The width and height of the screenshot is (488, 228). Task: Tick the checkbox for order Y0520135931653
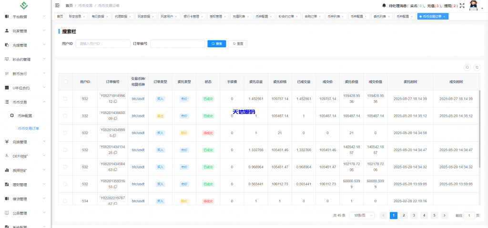[65, 184]
